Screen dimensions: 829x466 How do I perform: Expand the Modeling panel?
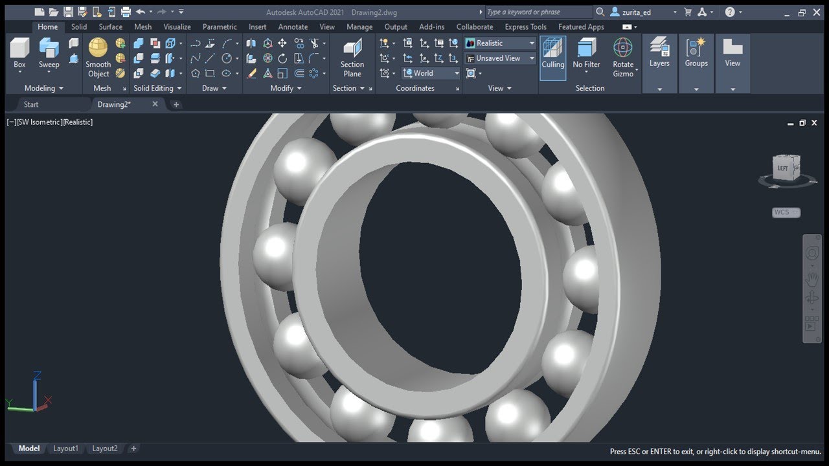tap(43, 88)
